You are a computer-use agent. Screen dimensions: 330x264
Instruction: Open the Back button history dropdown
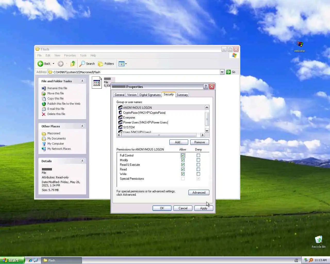pos(53,64)
